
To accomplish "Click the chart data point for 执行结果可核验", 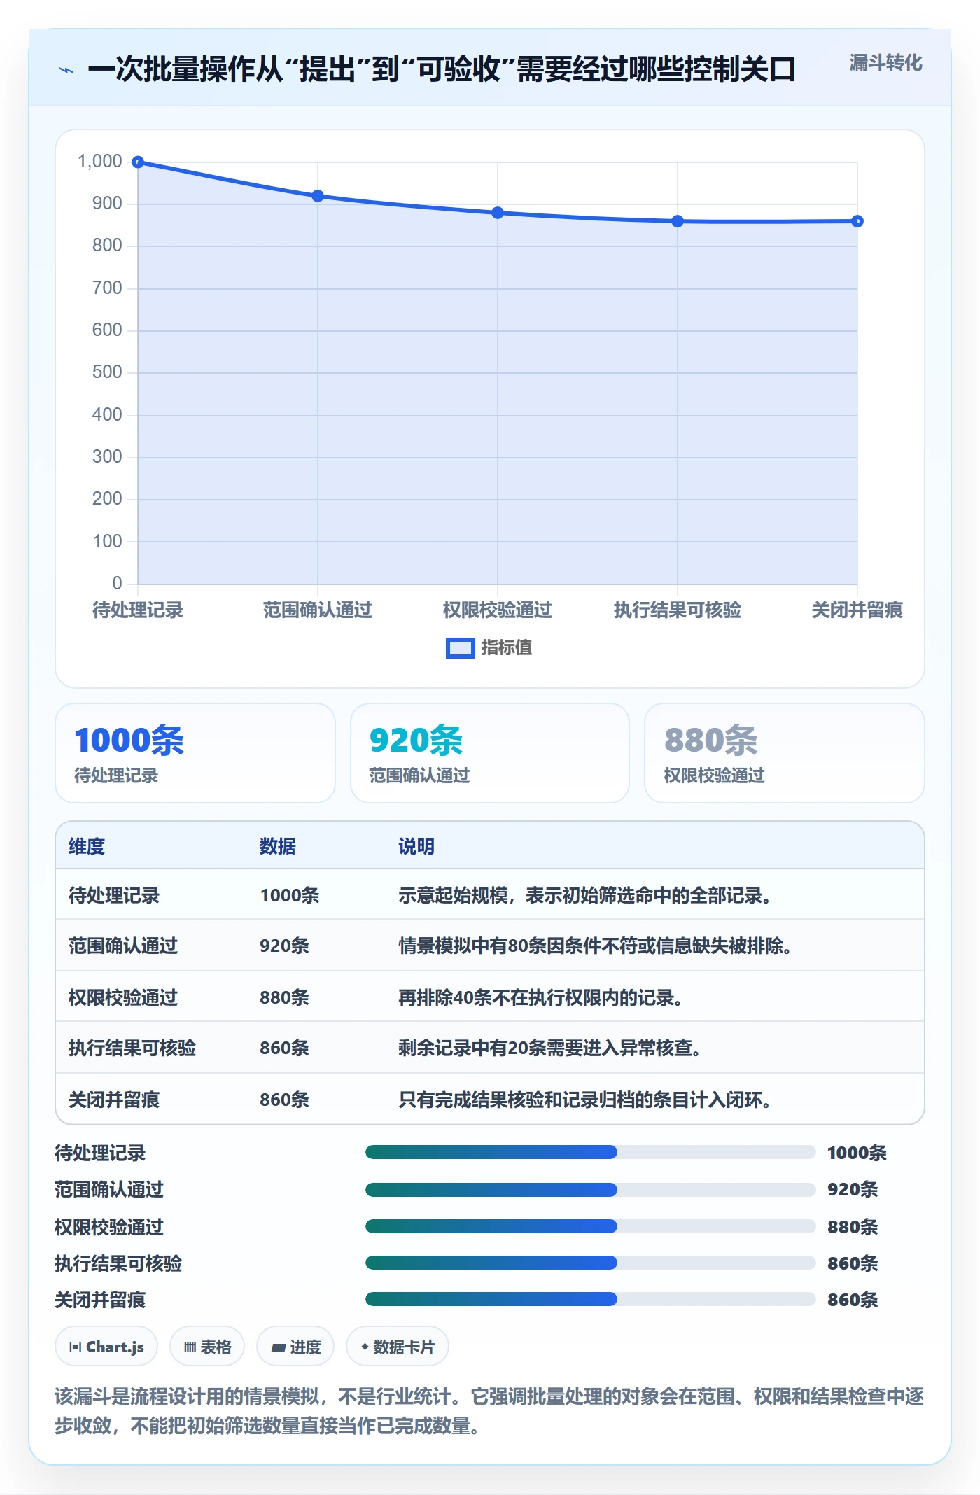I will [x=678, y=221].
